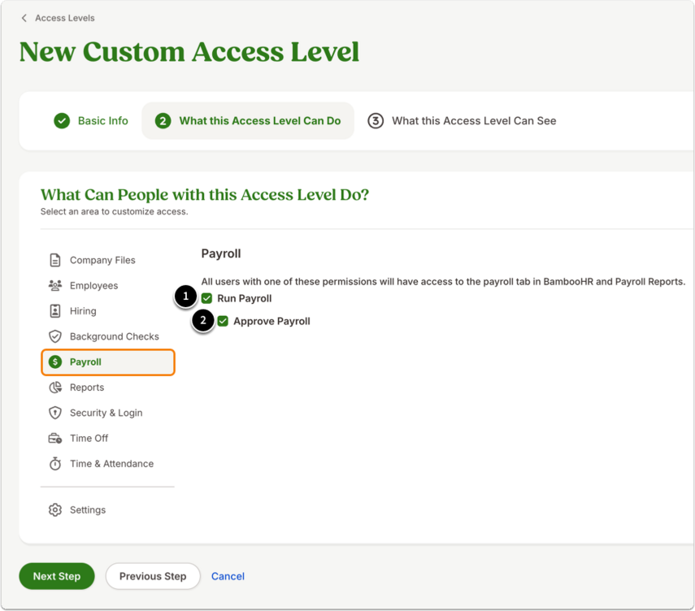Uncheck the Run Payroll checkbox
Image resolution: width=695 pixels, height=611 pixels.
click(206, 298)
